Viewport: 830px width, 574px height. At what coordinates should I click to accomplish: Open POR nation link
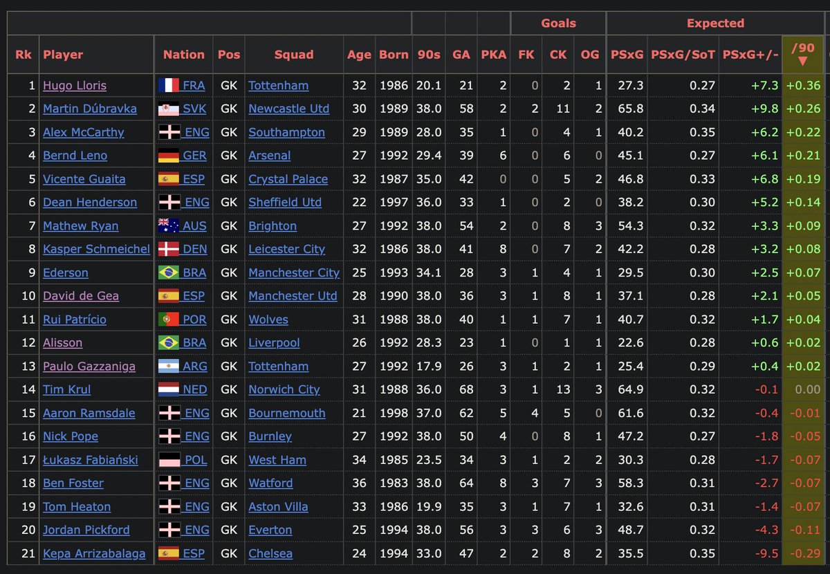point(194,320)
